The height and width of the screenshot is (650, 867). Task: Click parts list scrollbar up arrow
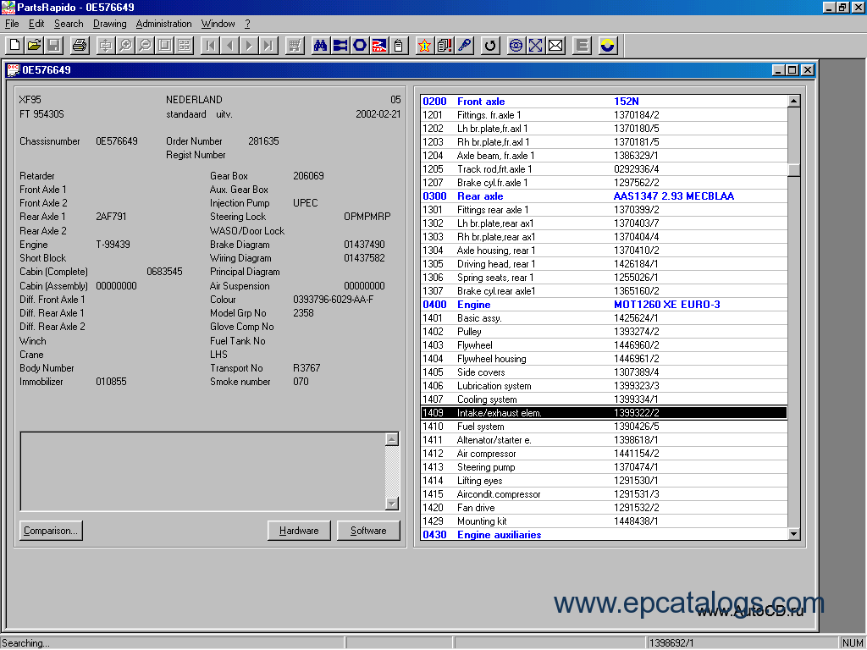pos(794,102)
